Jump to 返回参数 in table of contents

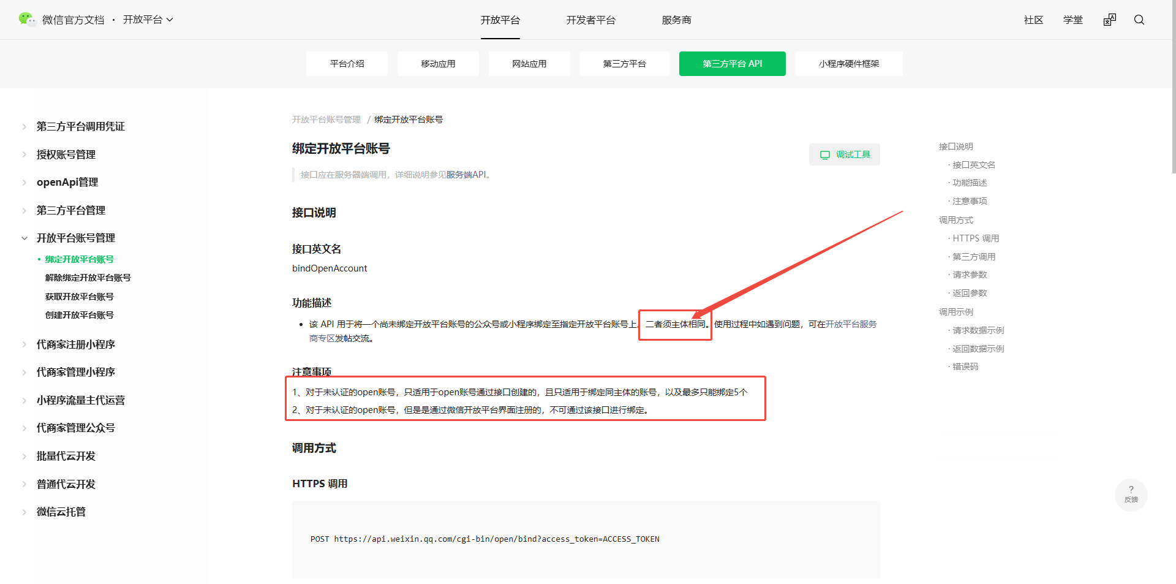click(x=970, y=293)
